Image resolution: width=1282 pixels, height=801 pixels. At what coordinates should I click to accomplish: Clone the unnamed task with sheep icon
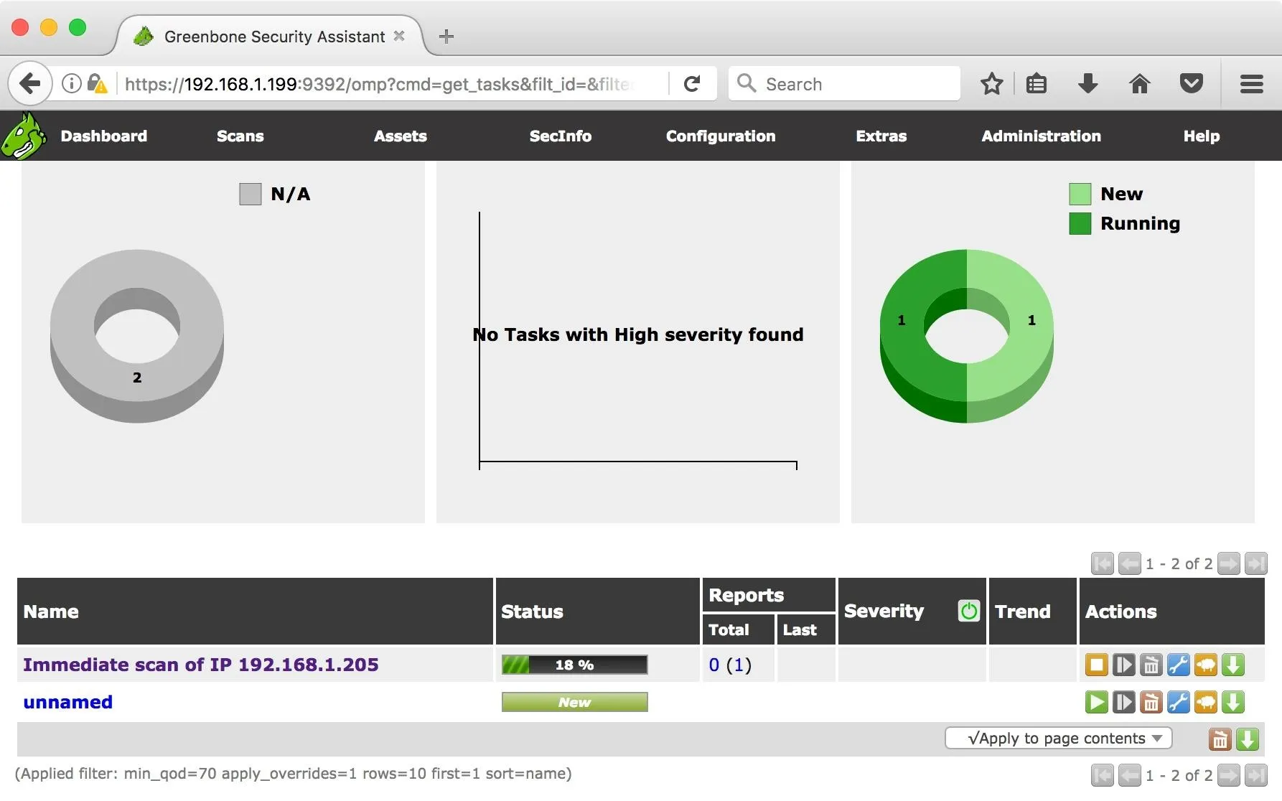[x=1205, y=702]
